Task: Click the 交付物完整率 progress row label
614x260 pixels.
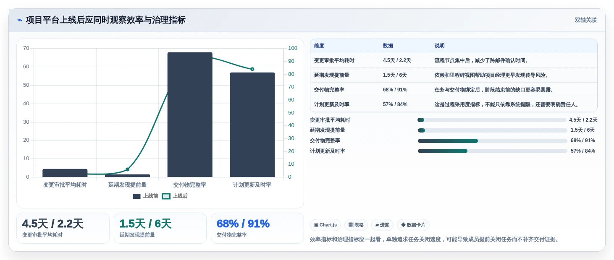Action: tap(325, 141)
